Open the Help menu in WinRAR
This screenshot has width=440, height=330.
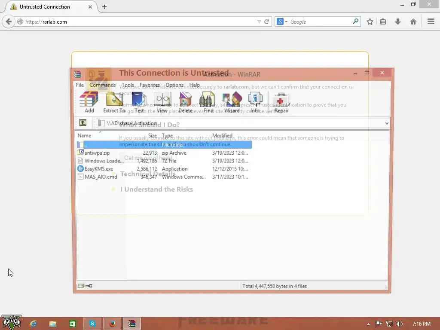pyautogui.click(x=195, y=85)
